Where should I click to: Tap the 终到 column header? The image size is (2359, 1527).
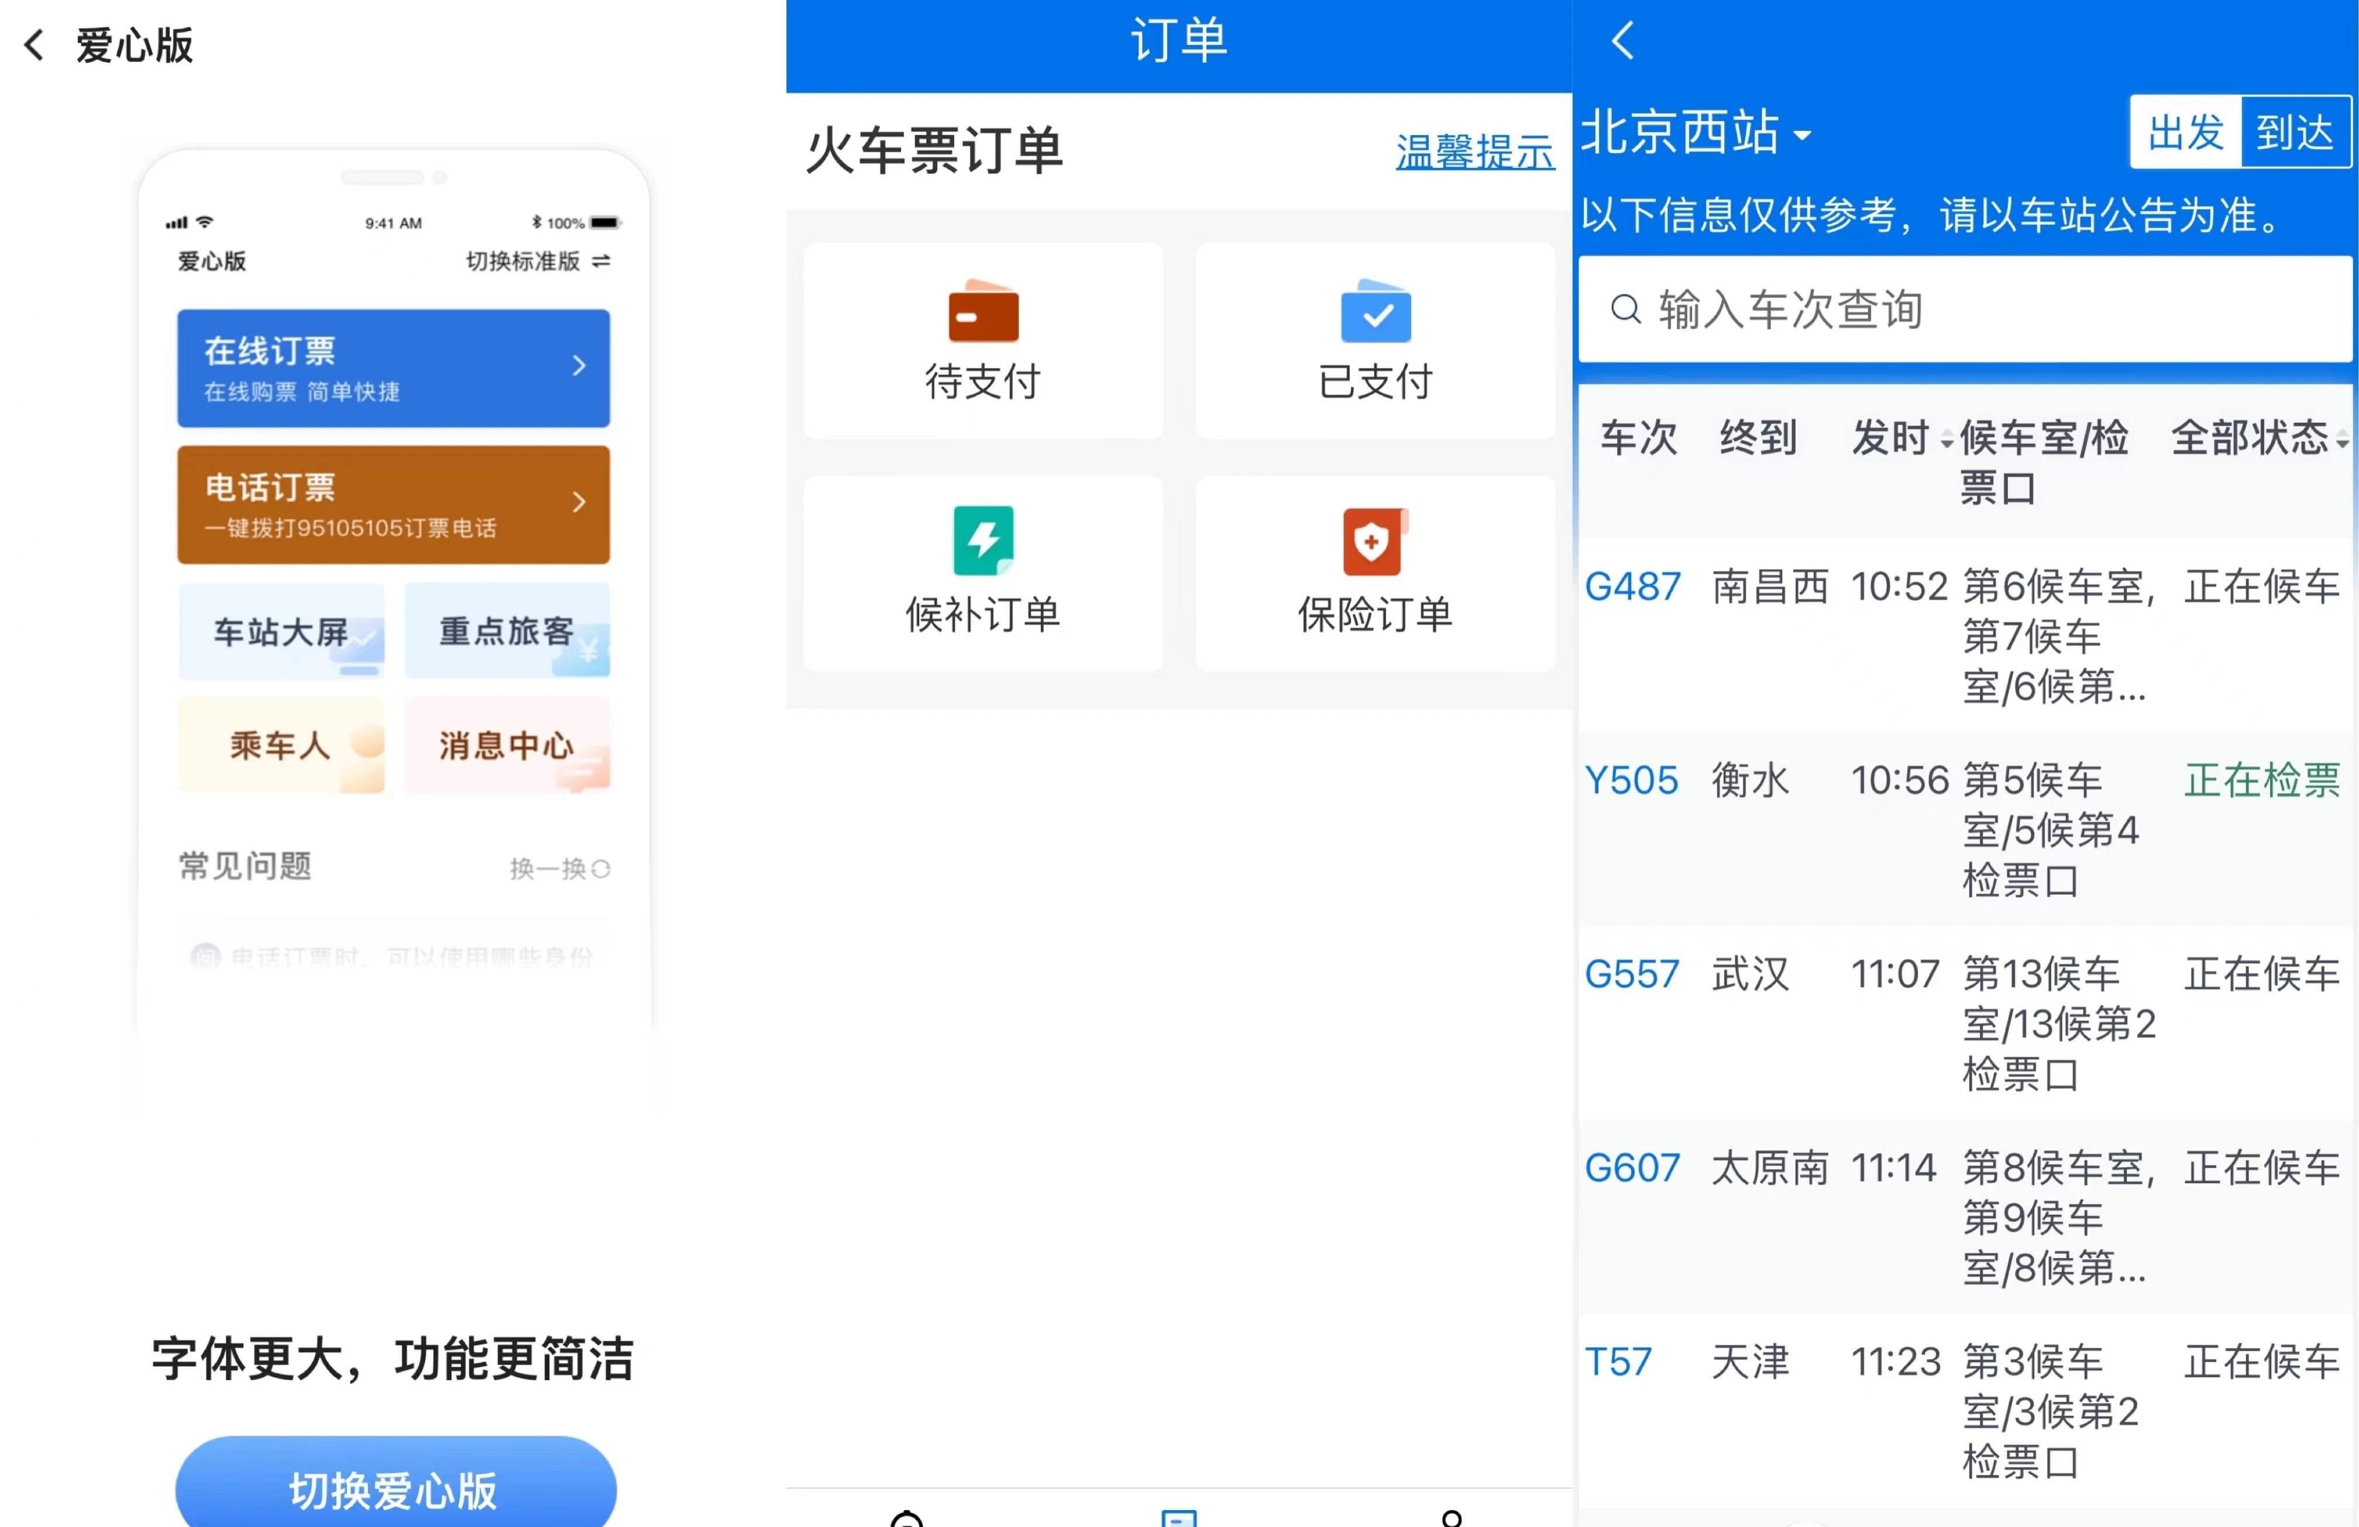tap(1758, 437)
